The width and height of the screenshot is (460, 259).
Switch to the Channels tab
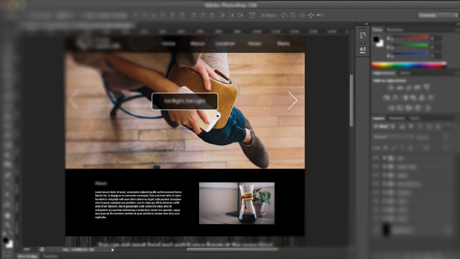coord(397,118)
